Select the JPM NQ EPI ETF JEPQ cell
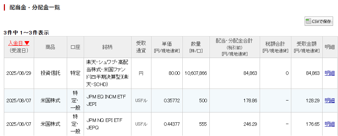This screenshot has height=136, width=338. [108, 124]
